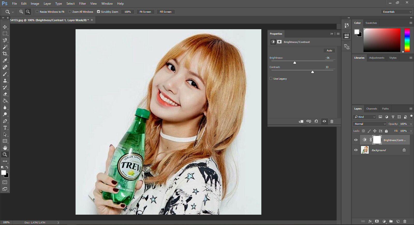
Task: Select the Brightness/Contrast layer mask thumbnail
Action: pos(377,140)
